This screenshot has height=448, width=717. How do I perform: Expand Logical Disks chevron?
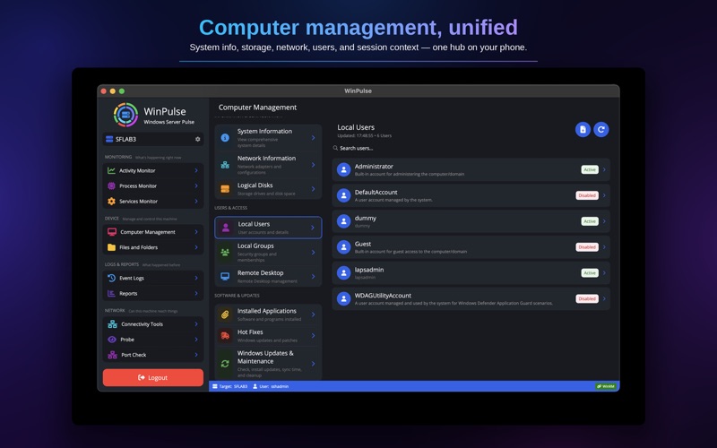(313, 189)
